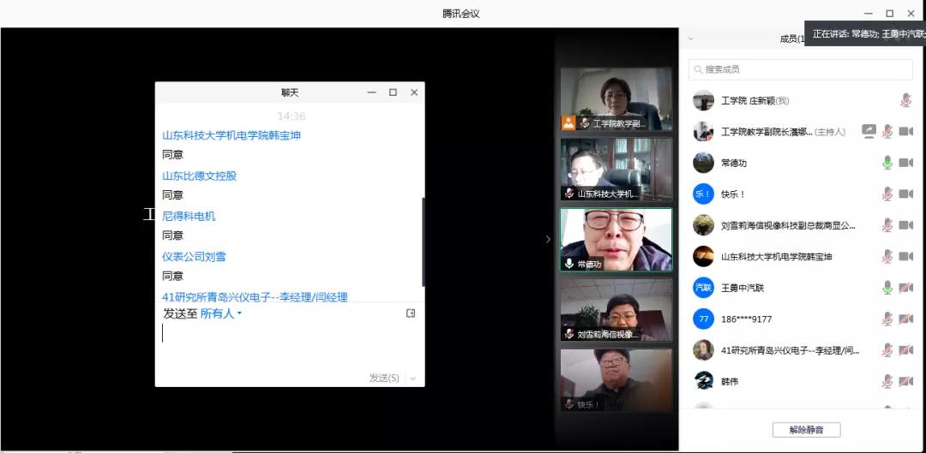
Task: Click the camera icon for 快乐！ member
Action: [906, 194]
